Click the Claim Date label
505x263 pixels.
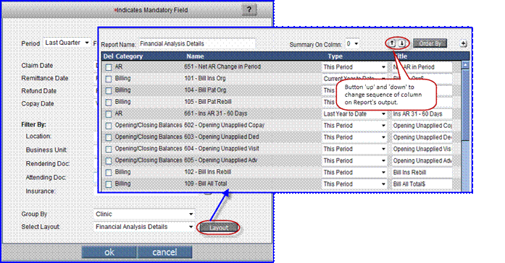37,66
